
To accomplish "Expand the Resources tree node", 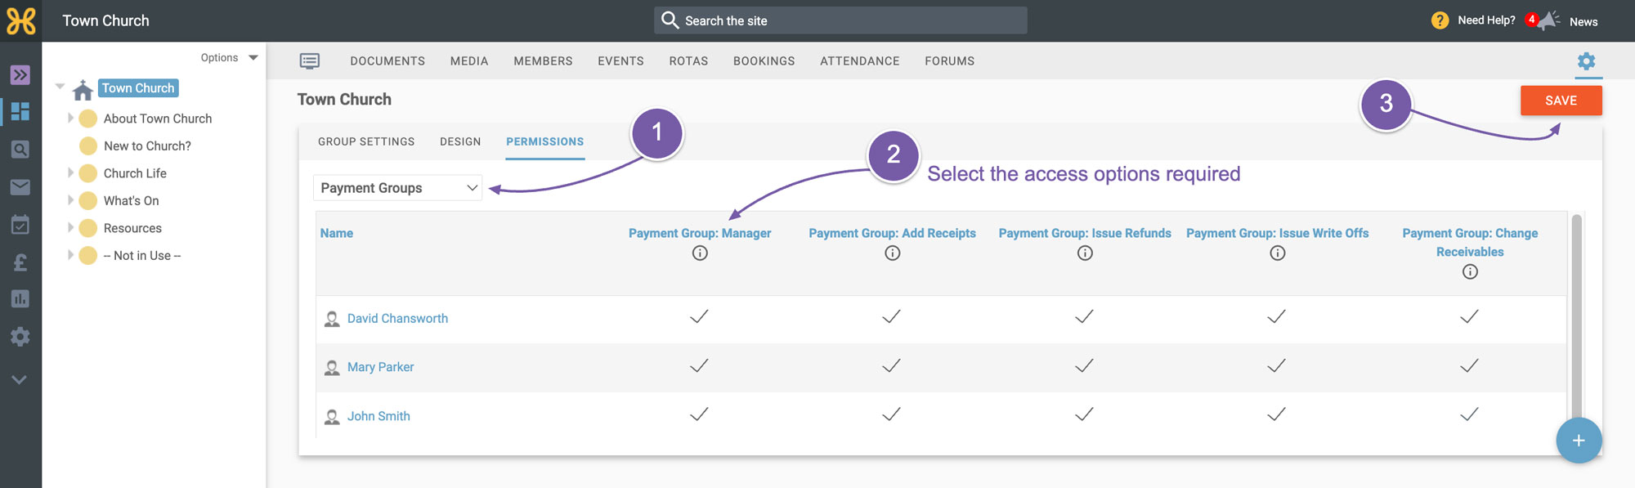I will [70, 228].
